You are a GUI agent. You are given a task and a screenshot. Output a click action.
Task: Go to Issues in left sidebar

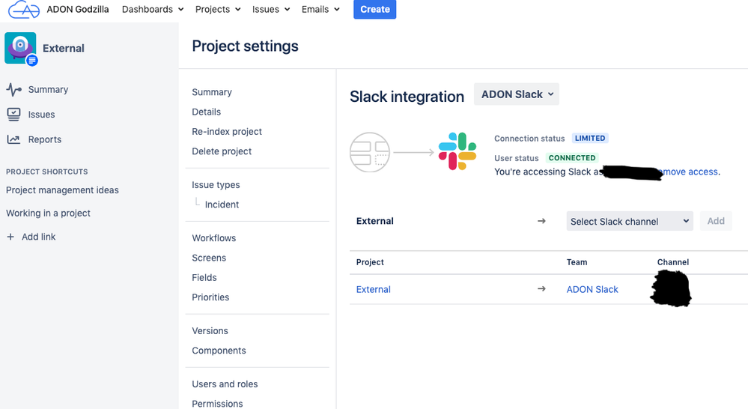tap(41, 115)
